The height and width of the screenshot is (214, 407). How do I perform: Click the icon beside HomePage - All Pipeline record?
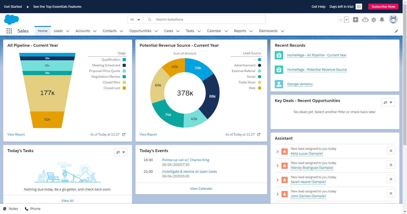[x=279, y=55]
